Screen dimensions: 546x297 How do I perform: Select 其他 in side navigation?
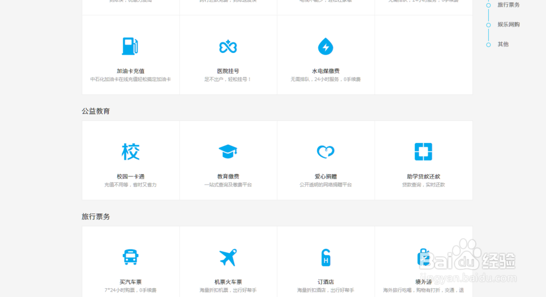pos(503,44)
